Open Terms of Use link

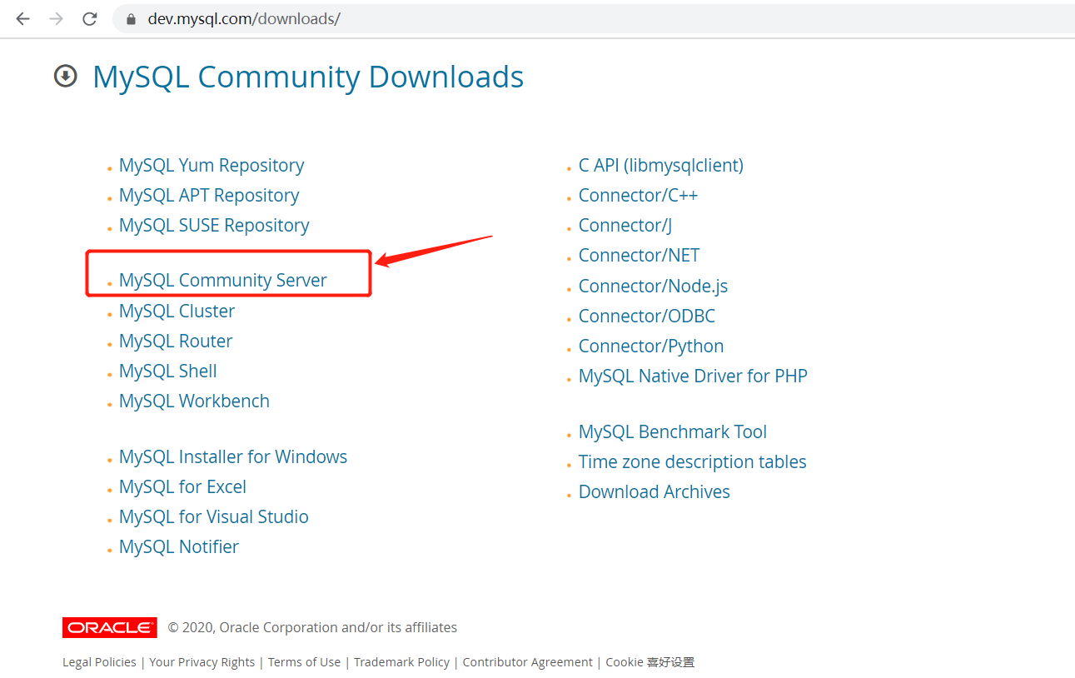tap(304, 662)
